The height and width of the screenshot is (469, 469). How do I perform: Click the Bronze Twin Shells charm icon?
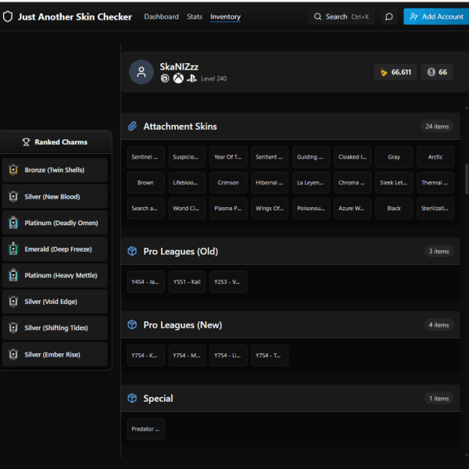pos(13,170)
